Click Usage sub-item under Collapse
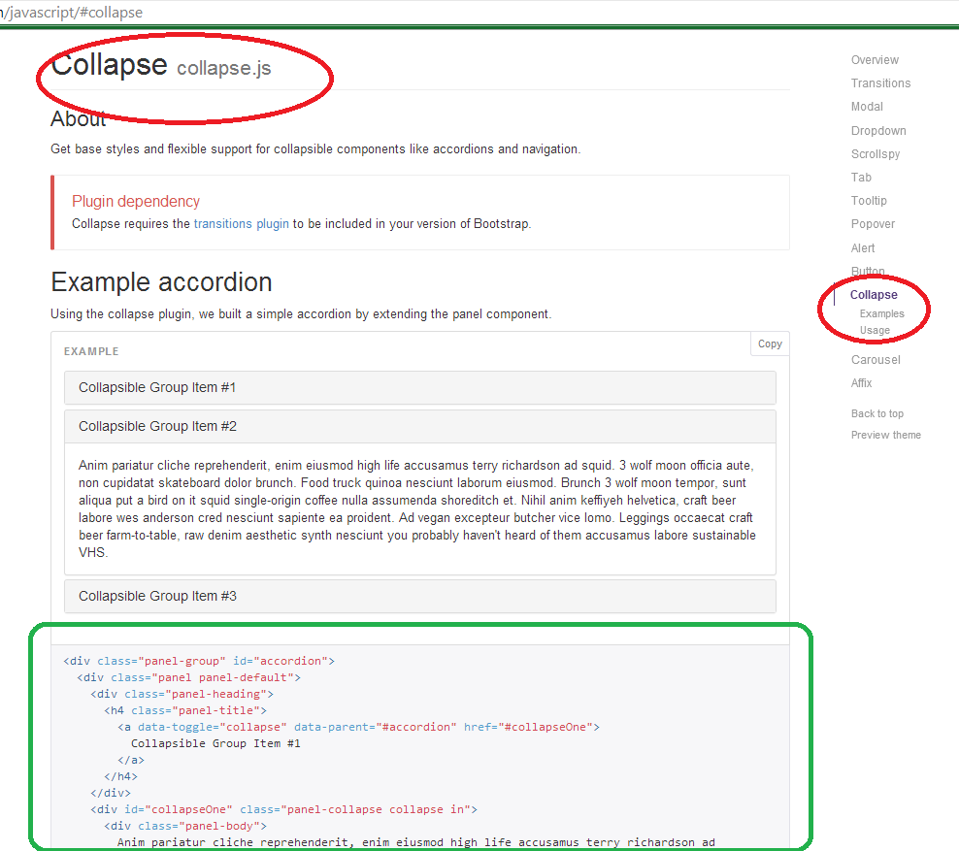 pyautogui.click(x=875, y=331)
